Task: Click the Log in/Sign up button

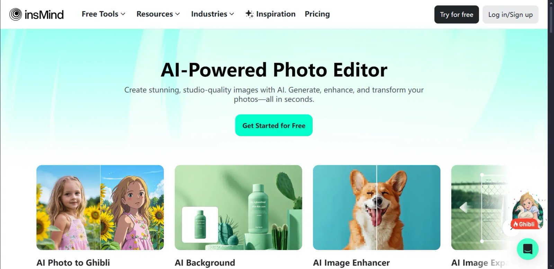Action: point(510,15)
